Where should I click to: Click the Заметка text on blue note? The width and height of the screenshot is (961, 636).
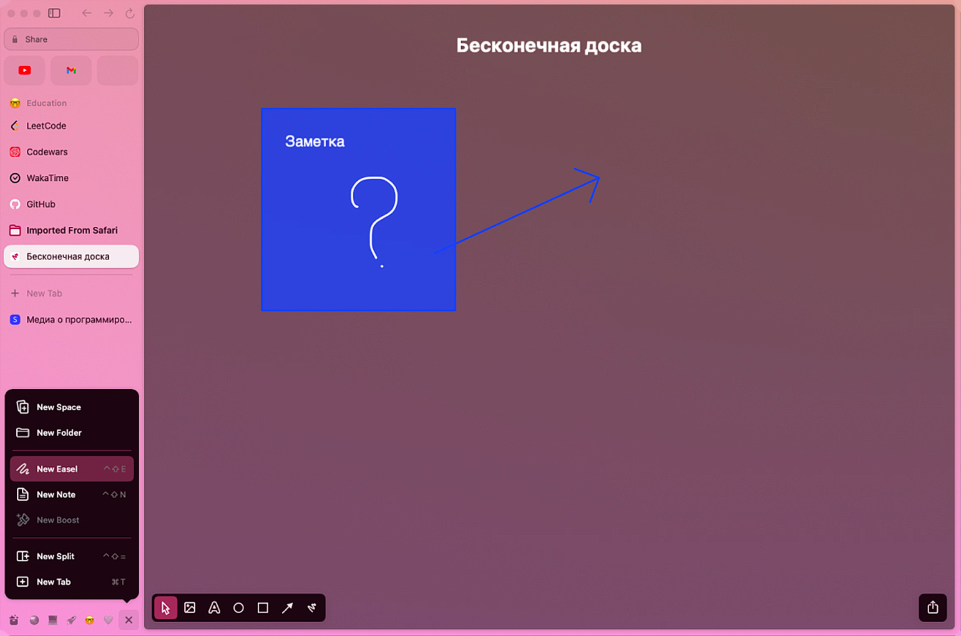point(315,142)
